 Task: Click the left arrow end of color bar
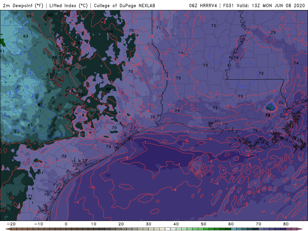(8, 229)
